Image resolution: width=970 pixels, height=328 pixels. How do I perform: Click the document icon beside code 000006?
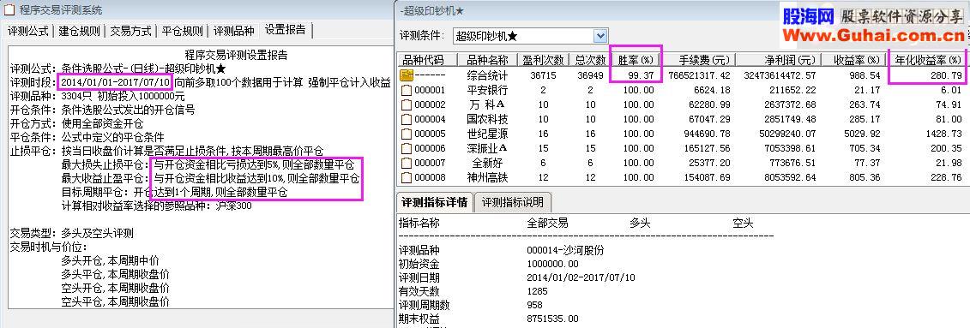tap(407, 148)
